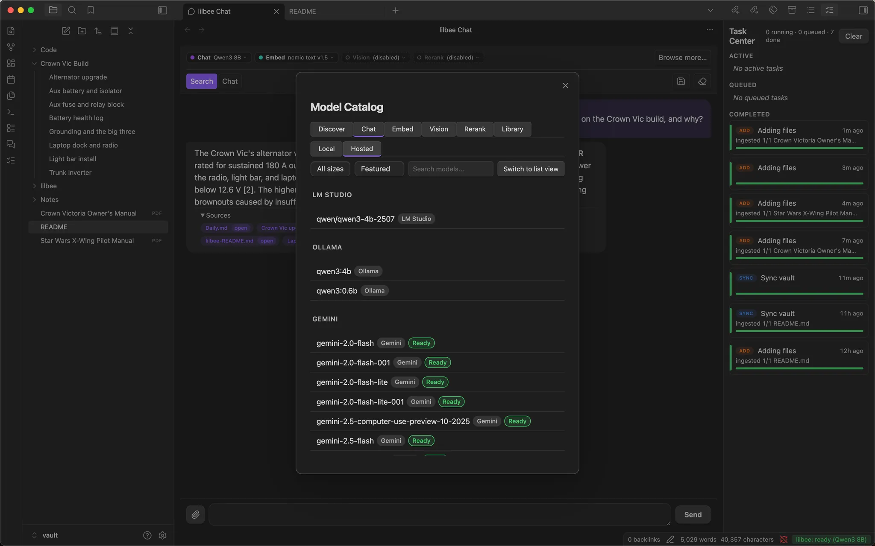This screenshot has width=875, height=546.
Task: Open the Featured sort dropdown
Action: (379, 169)
